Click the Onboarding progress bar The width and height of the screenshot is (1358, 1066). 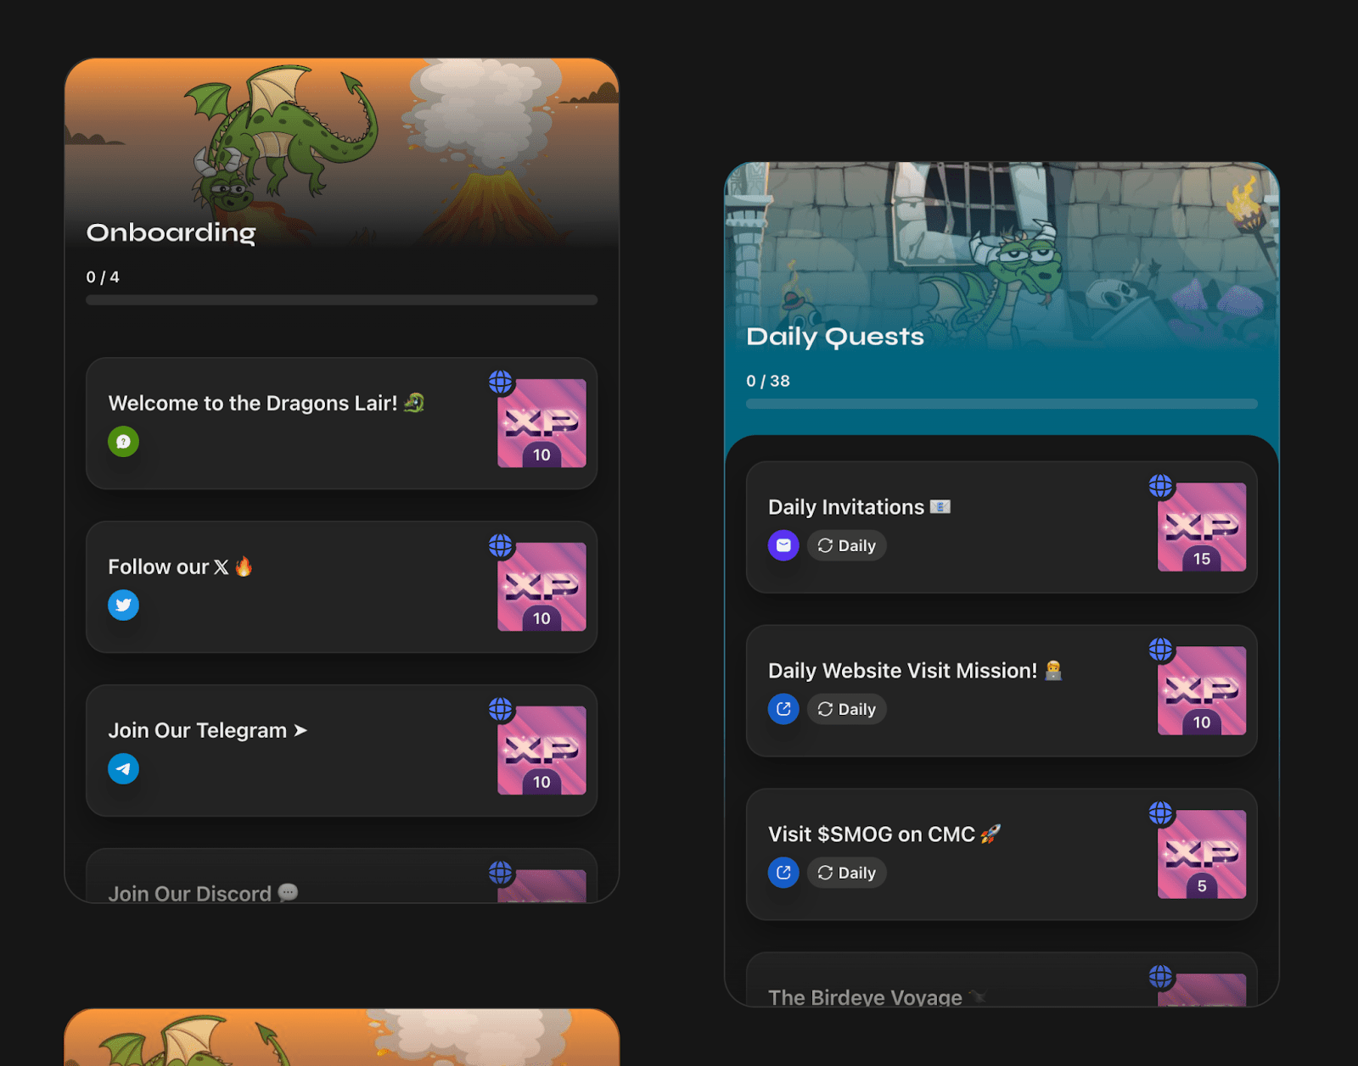click(341, 299)
